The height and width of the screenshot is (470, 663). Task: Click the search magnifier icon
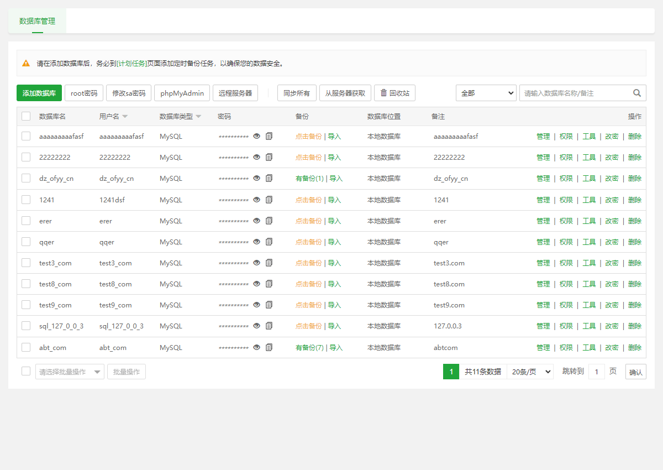coord(638,93)
